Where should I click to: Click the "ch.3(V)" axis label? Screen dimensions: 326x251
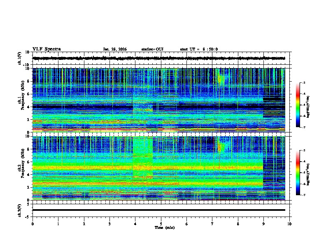pyautogui.click(x=20, y=210)
